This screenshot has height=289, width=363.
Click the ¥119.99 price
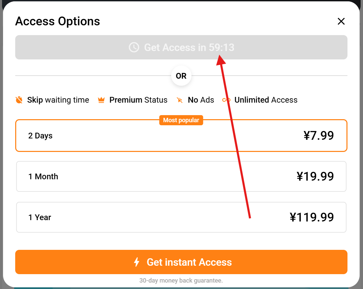(312, 217)
